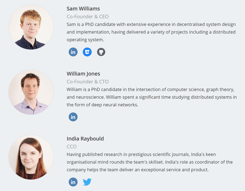Select the "William Jones" name heading
This screenshot has height=191, width=245.
[x=83, y=74]
